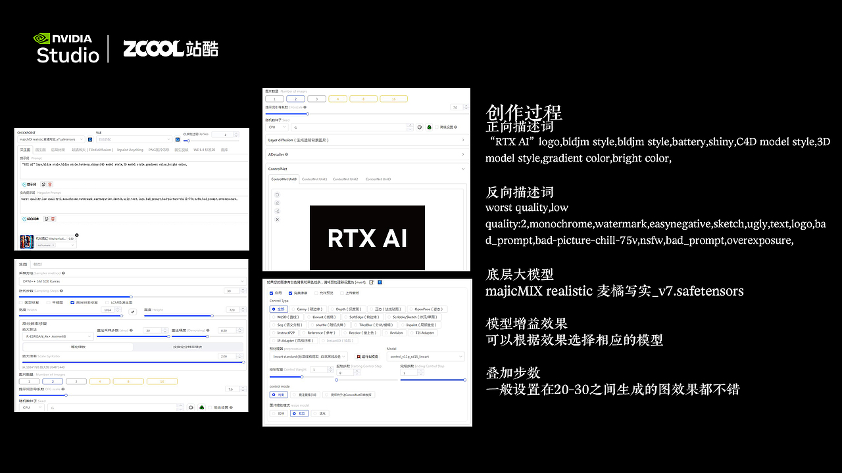Viewport: 842px width, 473px height.
Task: Choose the 裁剪 crop resize mode radio
Action: (x=299, y=414)
